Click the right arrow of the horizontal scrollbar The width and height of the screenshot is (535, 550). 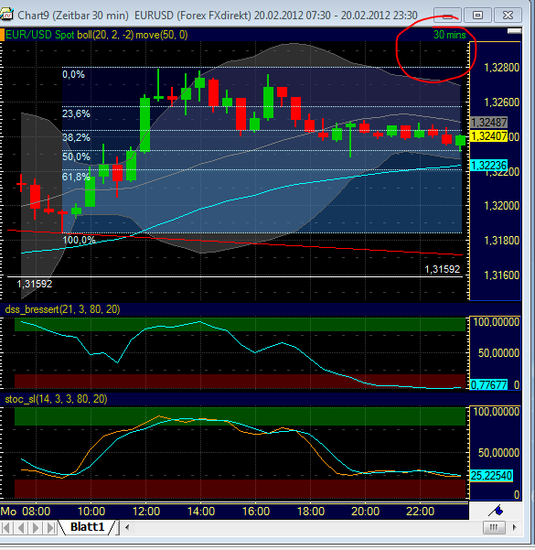coord(514,527)
